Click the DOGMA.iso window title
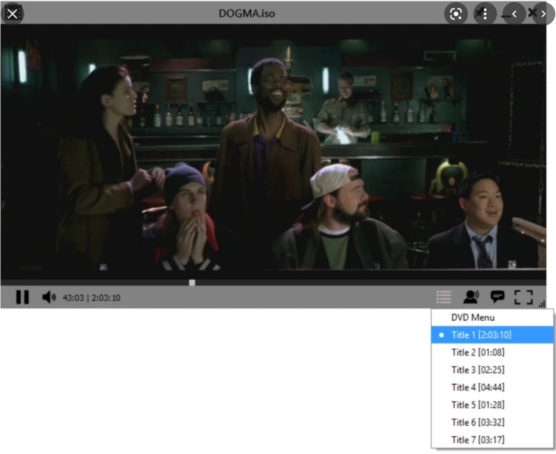This screenshot has width=556, height=454. [247, 13]
